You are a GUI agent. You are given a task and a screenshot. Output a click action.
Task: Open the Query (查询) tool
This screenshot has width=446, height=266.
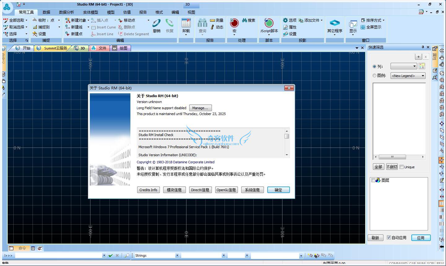[202, 24]
